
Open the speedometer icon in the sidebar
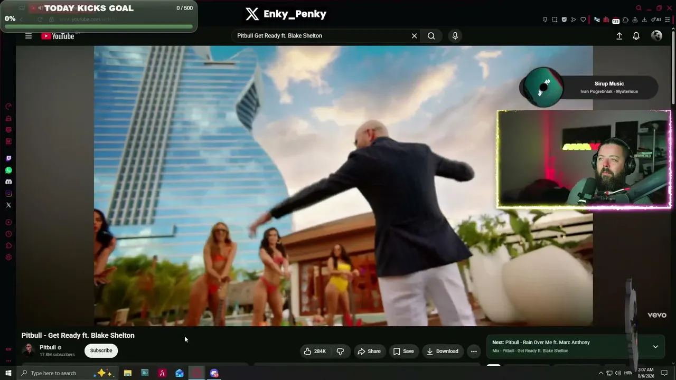pyautogui.click(x=8, y=107)
